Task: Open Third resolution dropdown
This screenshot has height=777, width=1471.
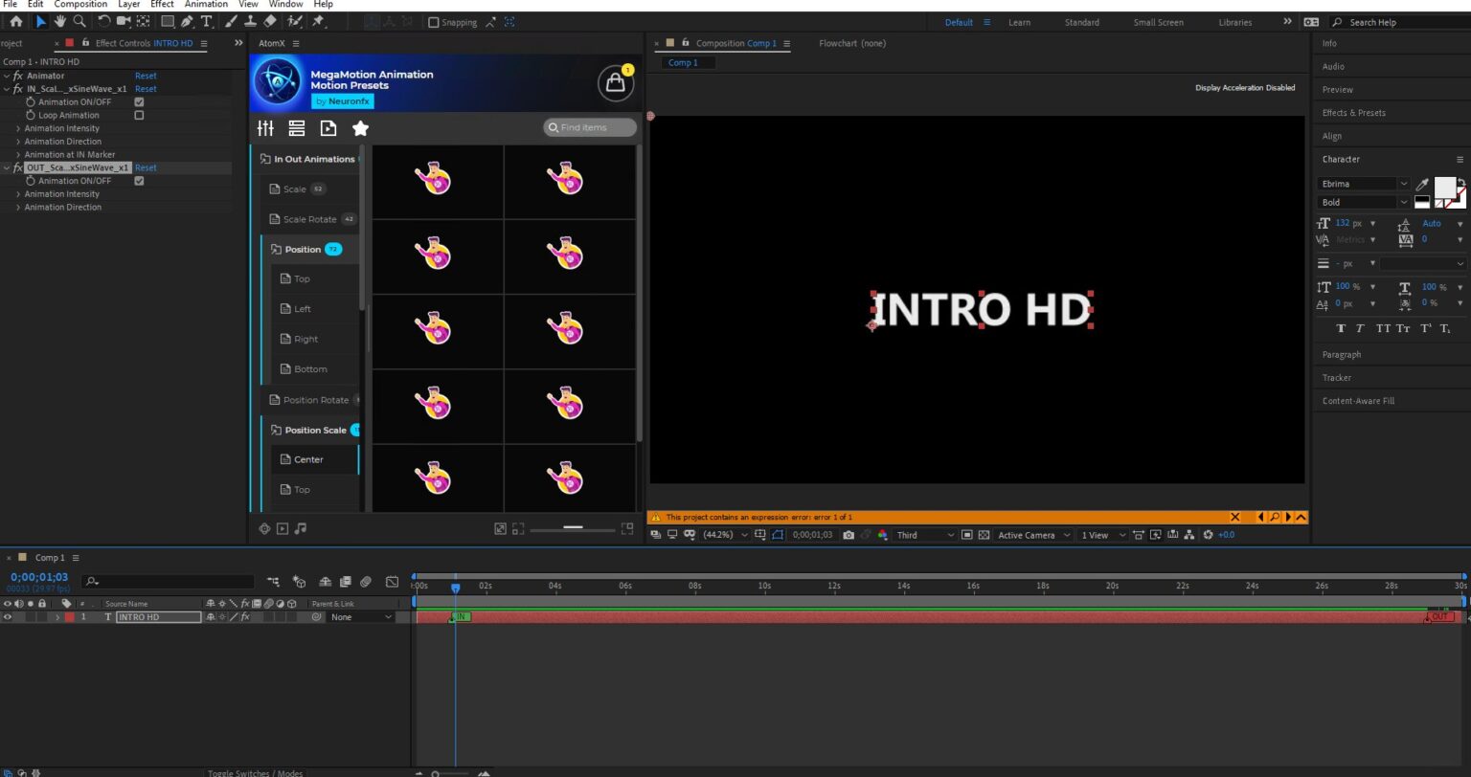Action: [x=925, y=535]
